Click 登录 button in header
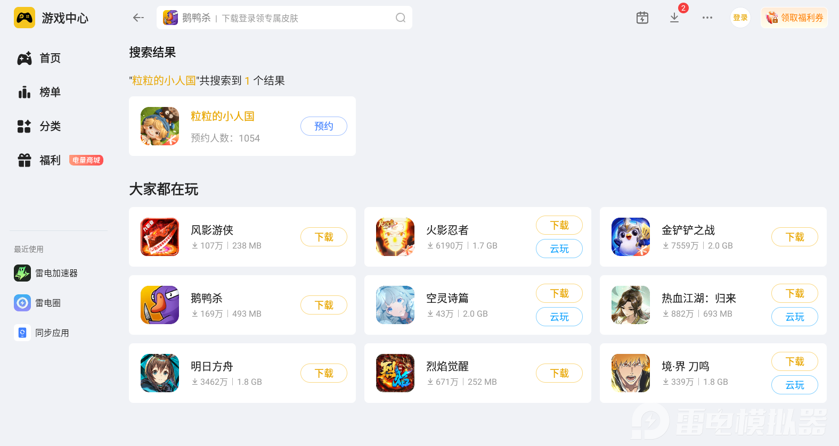 (740, 18)
